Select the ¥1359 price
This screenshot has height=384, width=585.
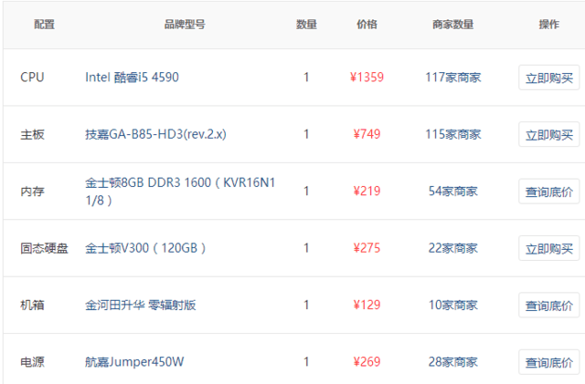click(367, 78)
